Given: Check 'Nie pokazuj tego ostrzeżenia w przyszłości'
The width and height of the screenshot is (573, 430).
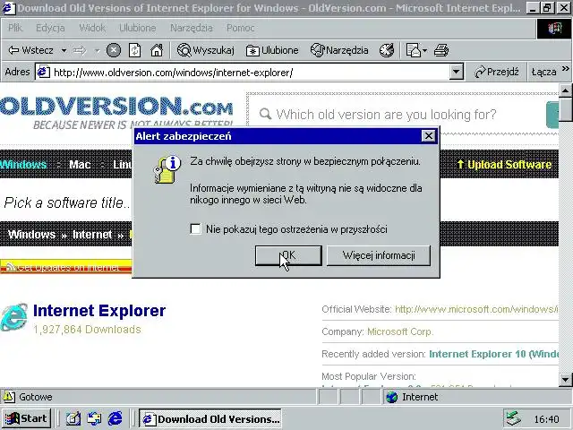Looking at the screenshot, I should tap(195, 229).
